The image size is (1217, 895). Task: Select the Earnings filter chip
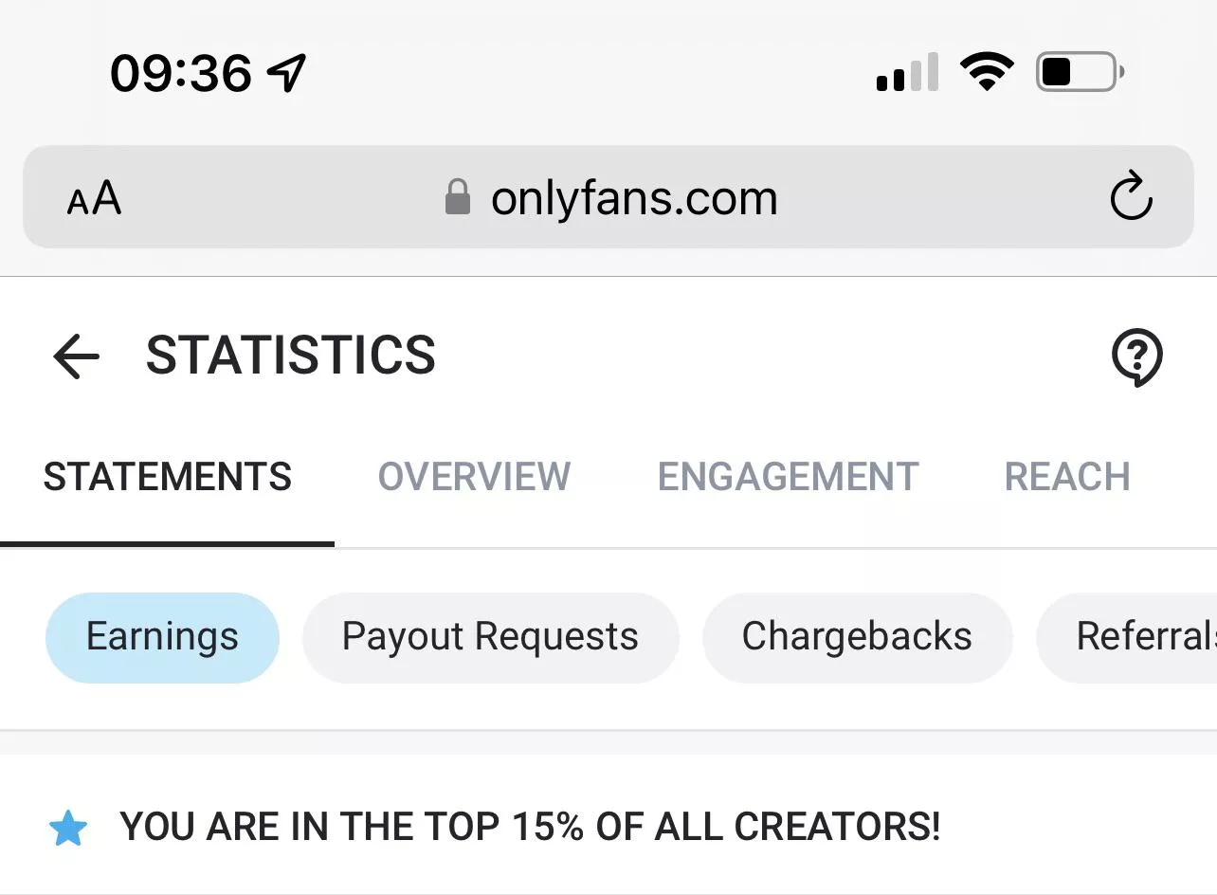click(162, 637)
